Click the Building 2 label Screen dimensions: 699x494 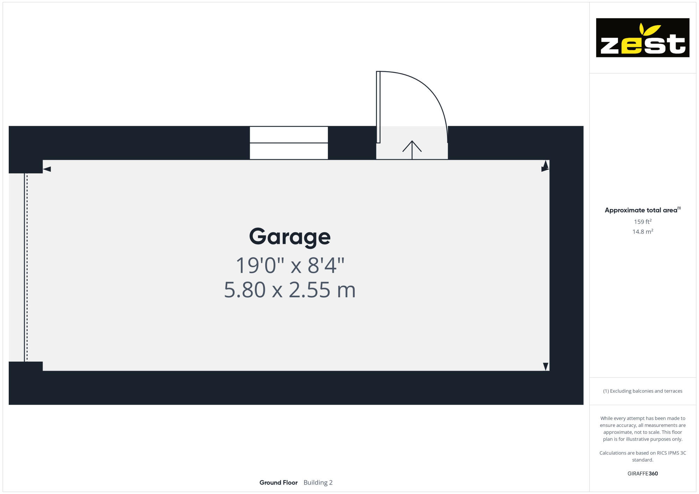click(x=318, y=482)
